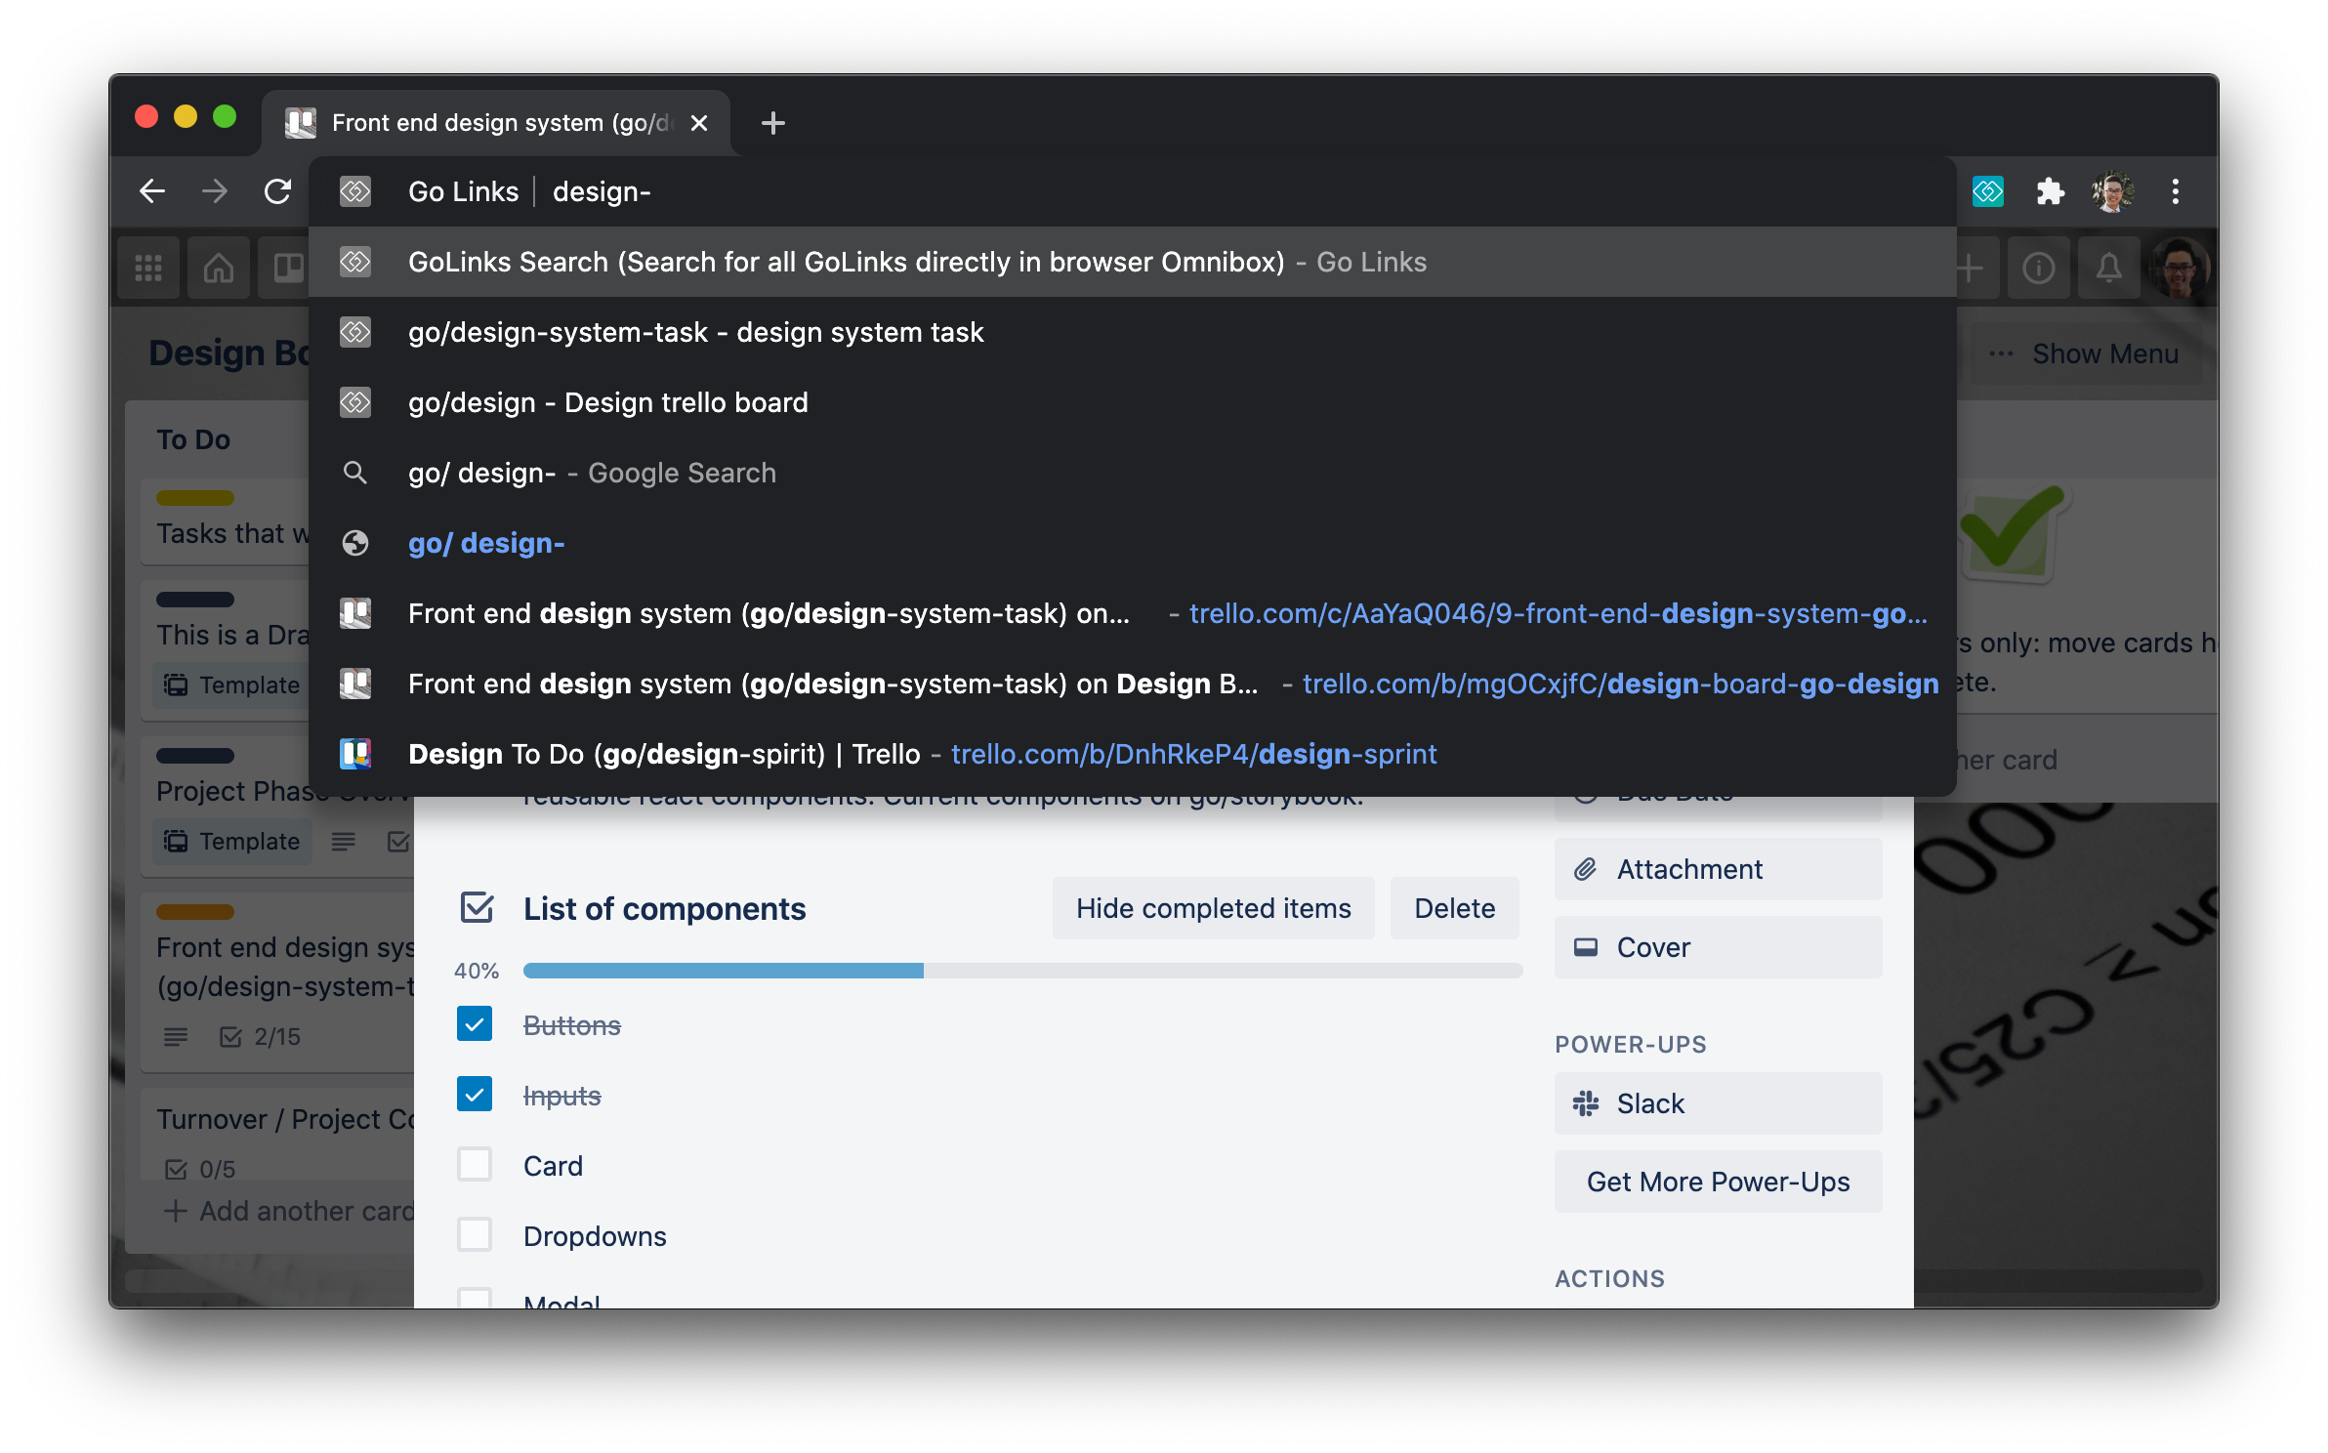Image resolution: width=2328 pixels, height=1453 pixels.
Task: Select the go/ design- URL suggestion with globe
Action: tap(1133, 543)
